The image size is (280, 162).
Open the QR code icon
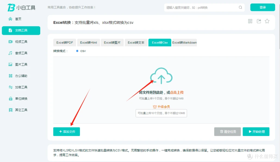(x=250, y=21)
